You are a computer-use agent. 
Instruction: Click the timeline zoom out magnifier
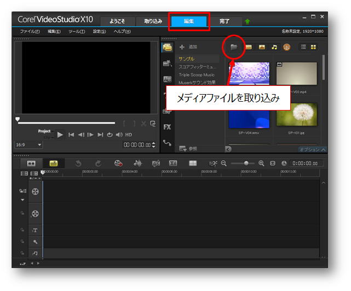pyautogui.click(x=223, y=164)
